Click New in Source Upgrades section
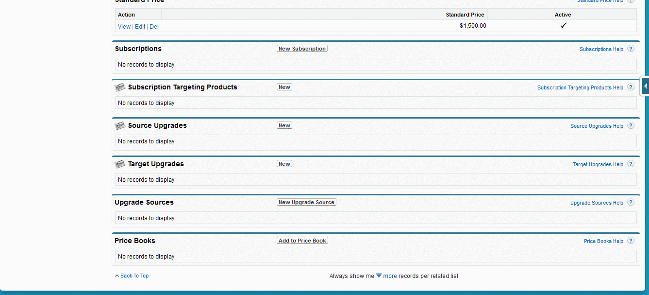Image resolution: width=649 pixels, height=295 pixels. (284, 125)
